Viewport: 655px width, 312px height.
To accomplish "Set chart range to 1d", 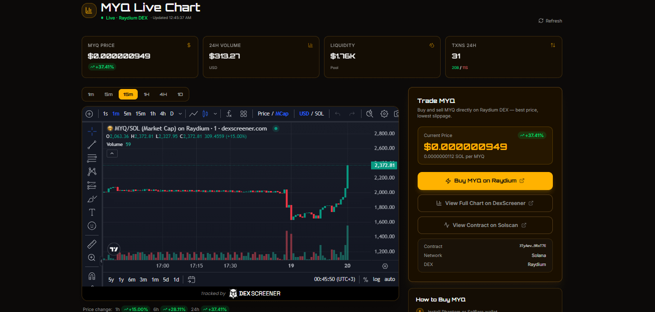I will 176,279.
